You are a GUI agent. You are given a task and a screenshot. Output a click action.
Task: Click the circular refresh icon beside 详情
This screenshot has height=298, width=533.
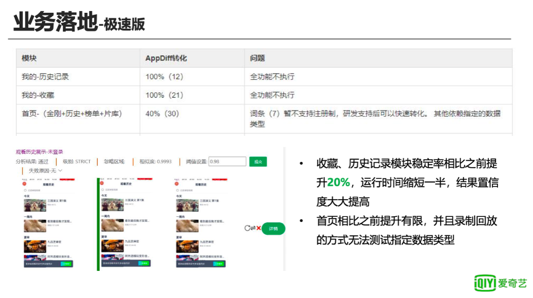click(247, 228)
